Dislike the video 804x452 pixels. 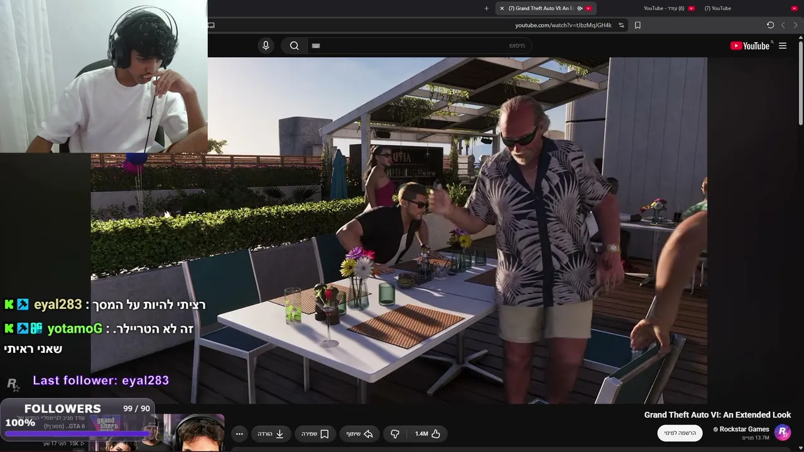pos(395,434)
